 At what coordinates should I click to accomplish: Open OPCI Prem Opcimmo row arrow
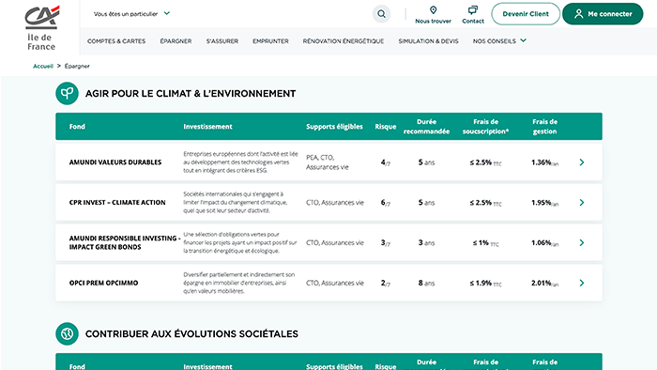point(582,283)
